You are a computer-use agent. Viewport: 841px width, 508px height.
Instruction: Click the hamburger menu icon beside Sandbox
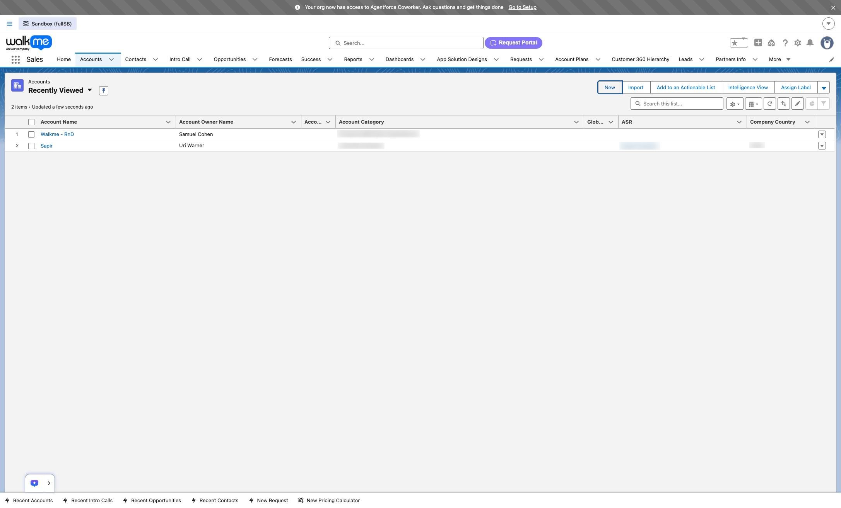click(x=10, y=24)
